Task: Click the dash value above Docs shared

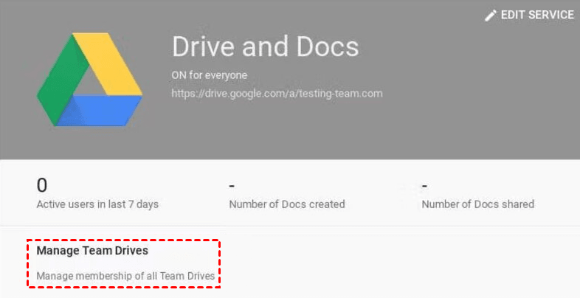Action: (424, 186)
